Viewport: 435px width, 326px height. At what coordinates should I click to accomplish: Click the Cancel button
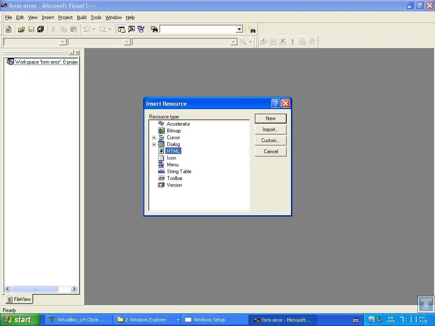tap(271, 152)
